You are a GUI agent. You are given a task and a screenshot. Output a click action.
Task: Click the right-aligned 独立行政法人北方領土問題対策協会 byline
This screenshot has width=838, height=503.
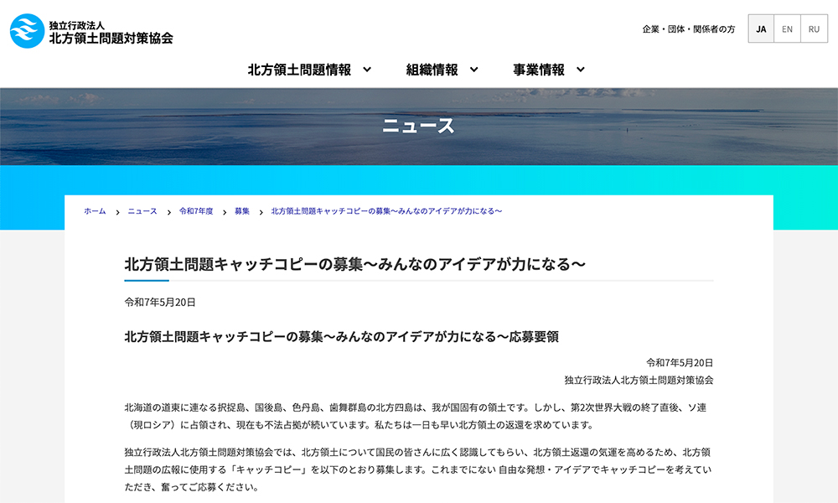639,380
